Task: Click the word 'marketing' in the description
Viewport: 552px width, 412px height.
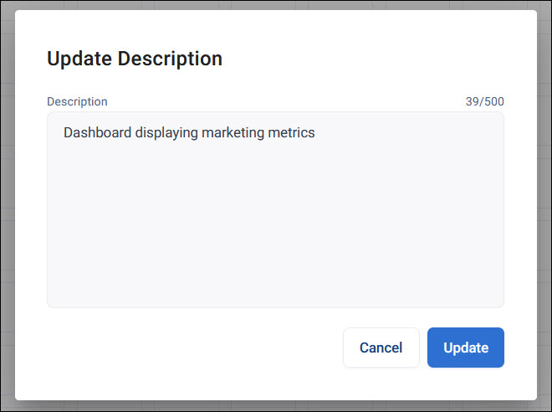Action: (x=233, y=133)
